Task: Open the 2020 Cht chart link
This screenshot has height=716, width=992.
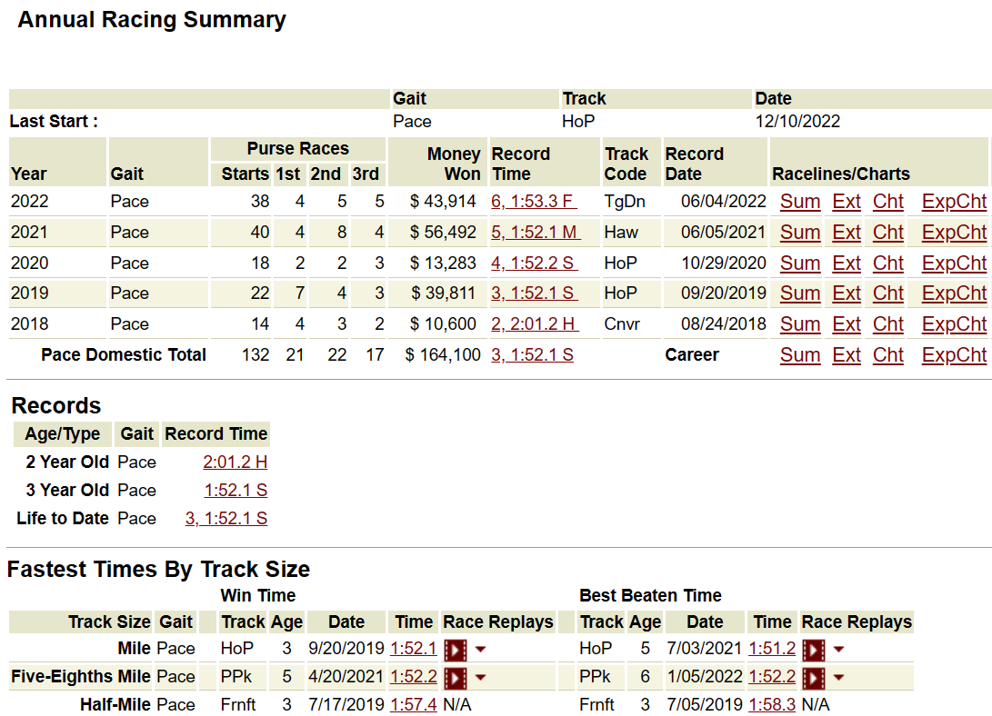Action: pos(888,263)
